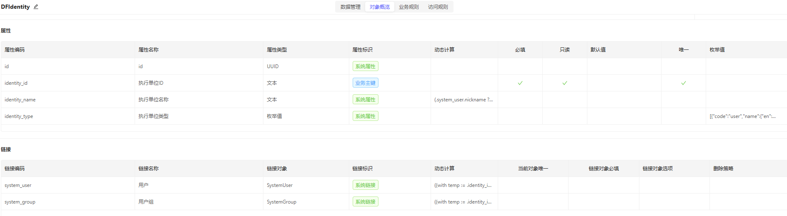
Task: Click 只读 checkmark in identity_id row
Action: click(x=564, y=83)
